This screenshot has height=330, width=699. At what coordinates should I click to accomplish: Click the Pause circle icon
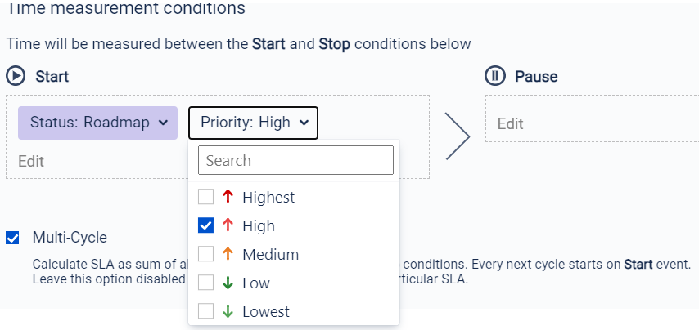[494, 76]
